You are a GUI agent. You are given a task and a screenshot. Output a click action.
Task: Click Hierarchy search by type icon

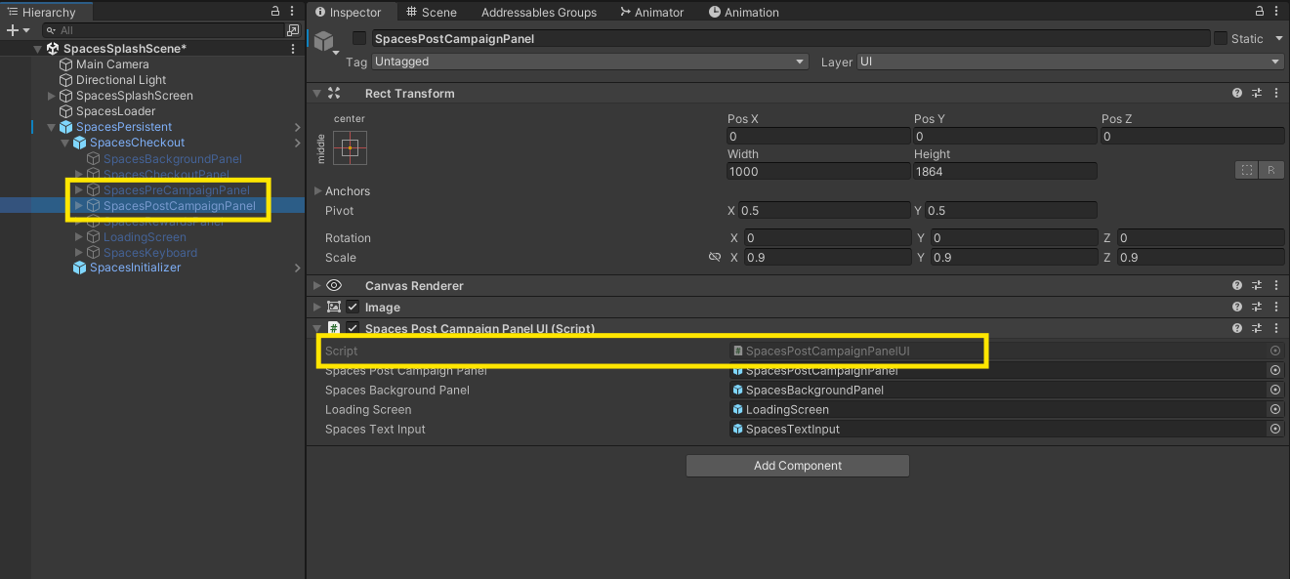(292, 30)
